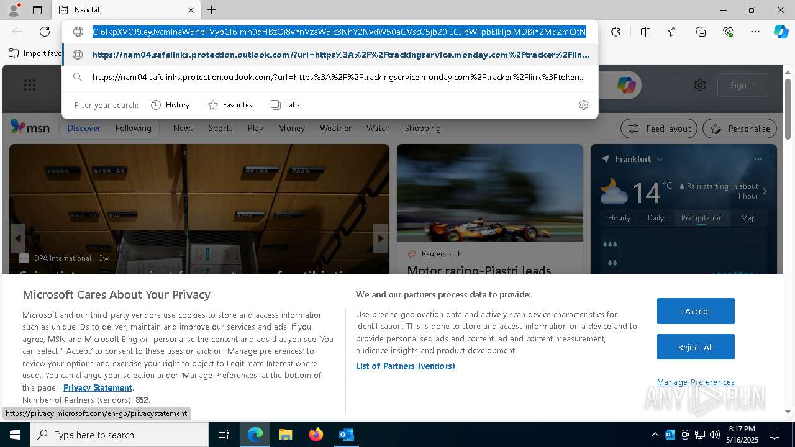Open the Play category
The image size is (795, 447).
pos(255,128)
